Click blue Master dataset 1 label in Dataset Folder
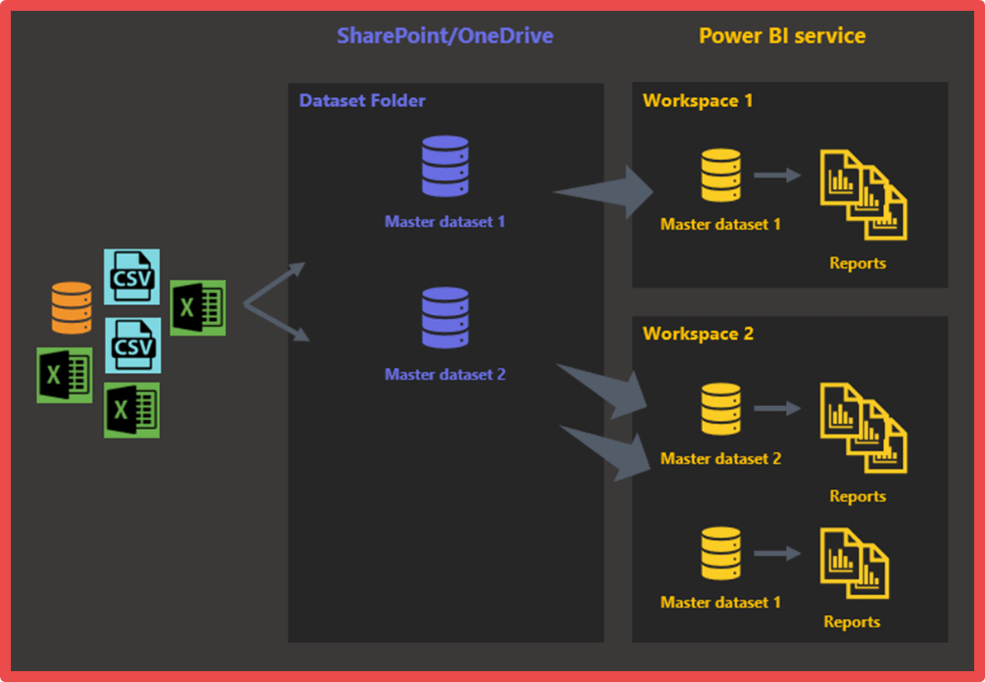 coord(444,222)
